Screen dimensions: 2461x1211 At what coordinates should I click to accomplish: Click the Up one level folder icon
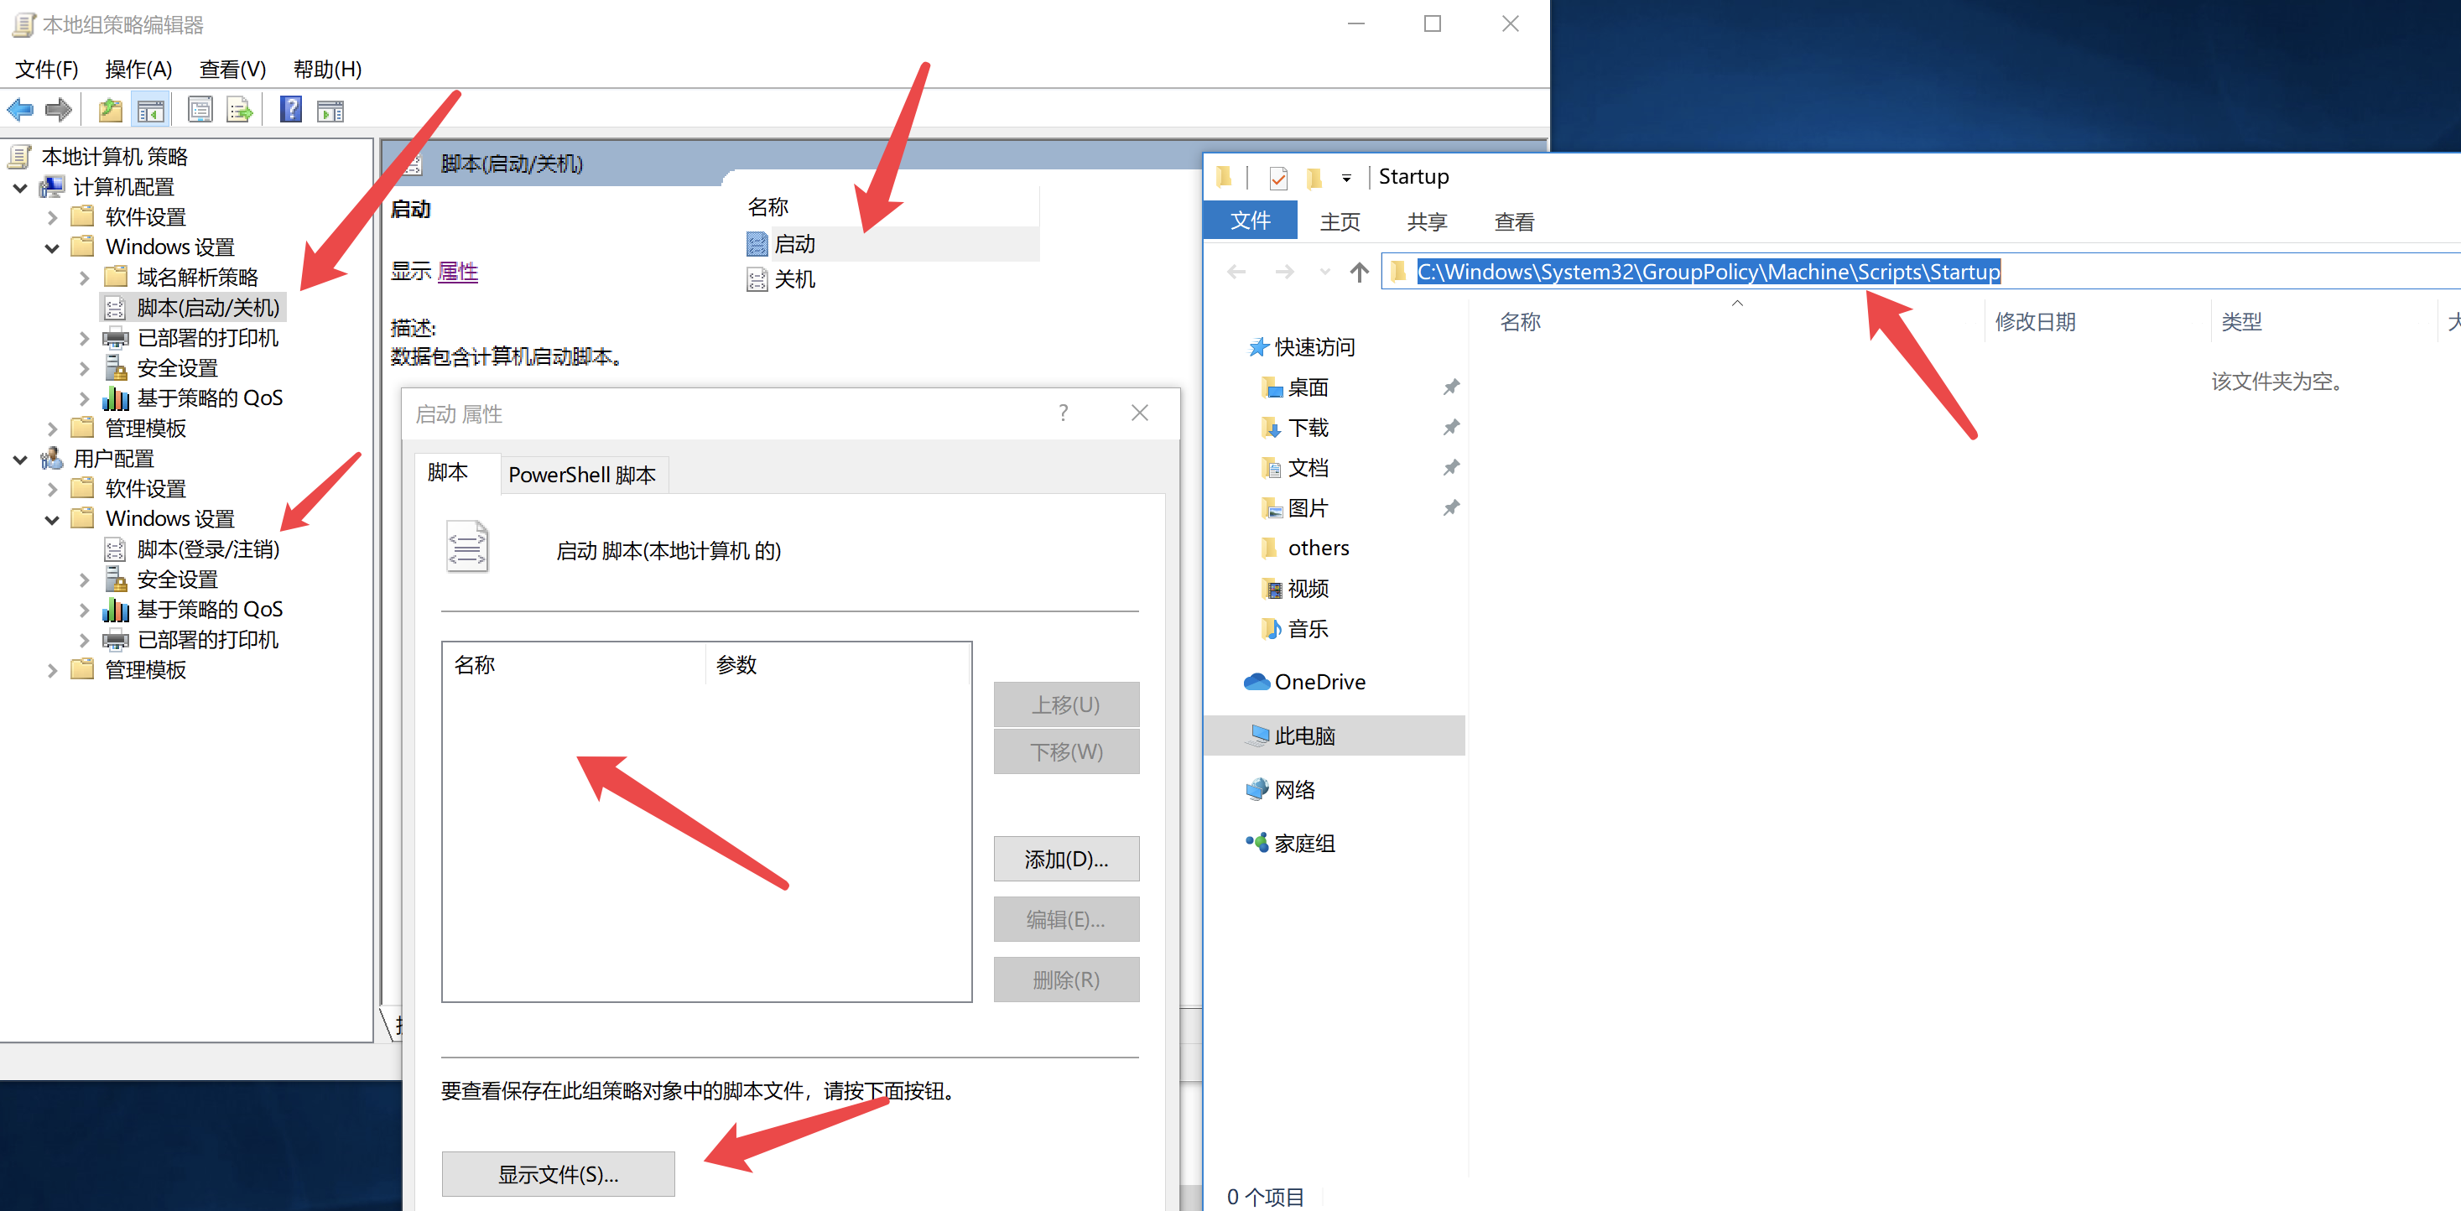tap(110, 111)
